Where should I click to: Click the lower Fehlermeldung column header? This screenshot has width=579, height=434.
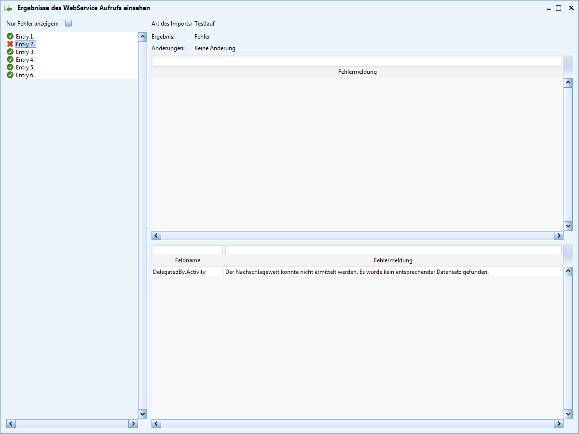(393, 260)
